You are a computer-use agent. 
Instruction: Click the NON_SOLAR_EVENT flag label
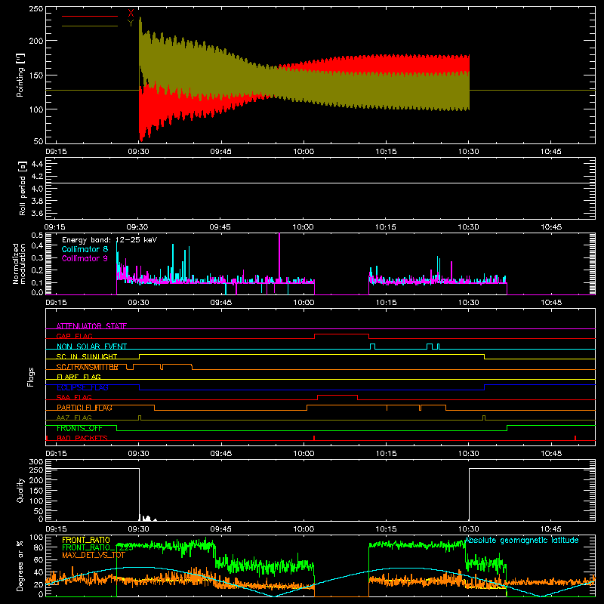(91, 347)
